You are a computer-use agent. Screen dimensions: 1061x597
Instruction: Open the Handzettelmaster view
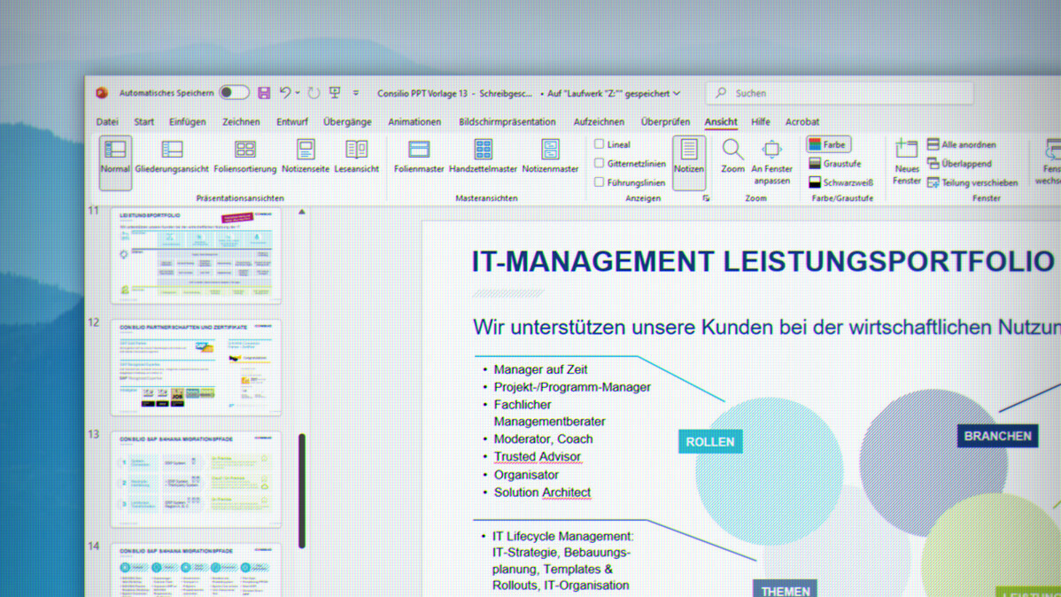coord(484,157)
